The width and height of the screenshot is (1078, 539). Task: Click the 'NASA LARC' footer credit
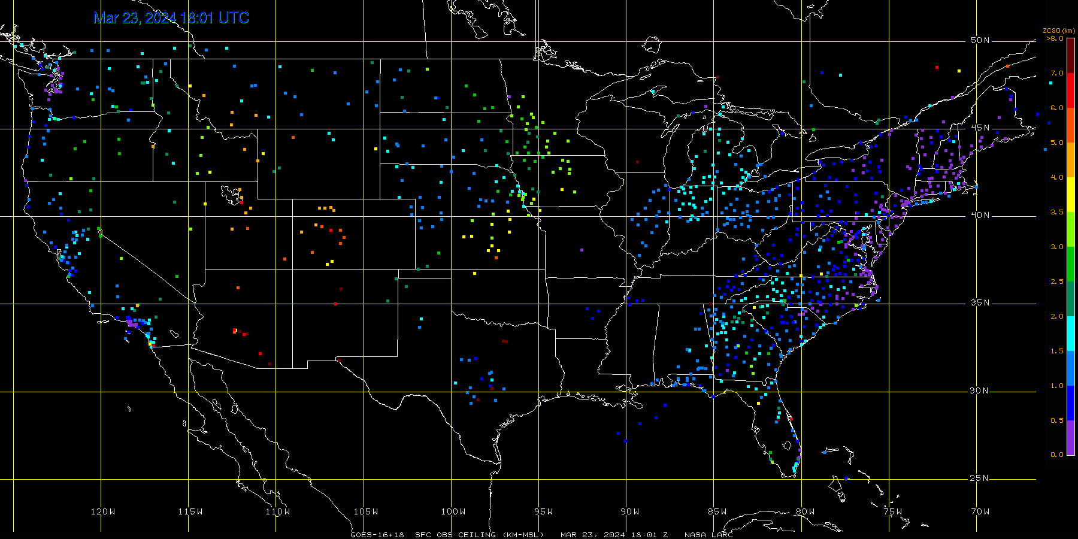click(x=708, y=535)
